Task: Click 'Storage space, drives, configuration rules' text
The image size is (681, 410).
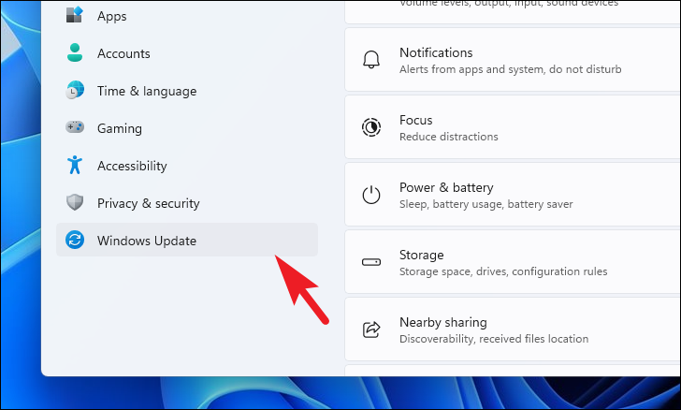Action: pos(503,271)
